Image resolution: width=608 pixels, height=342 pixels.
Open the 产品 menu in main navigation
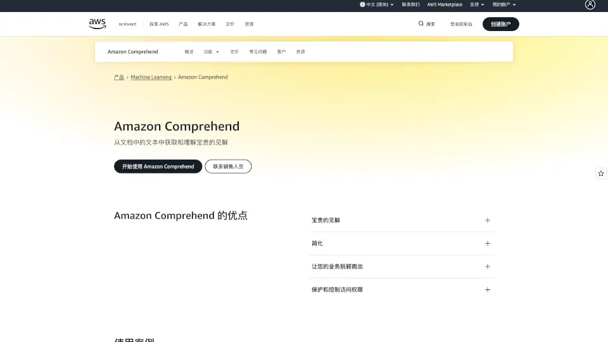[183, 24]
